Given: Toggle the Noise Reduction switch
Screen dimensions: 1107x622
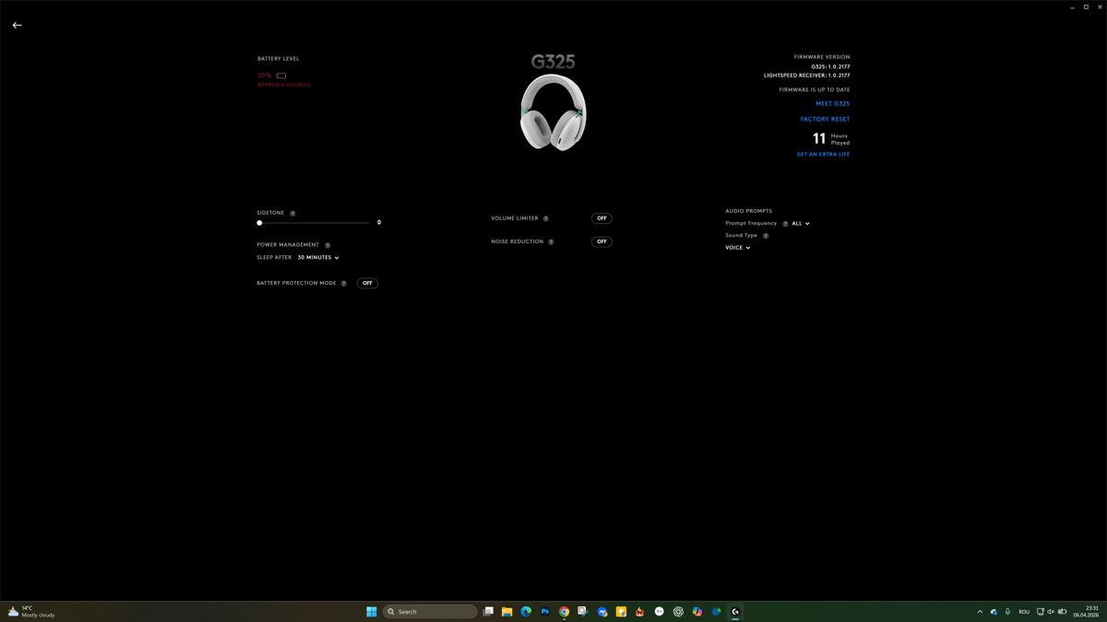Looking at the screenshot, I should 601,241.
